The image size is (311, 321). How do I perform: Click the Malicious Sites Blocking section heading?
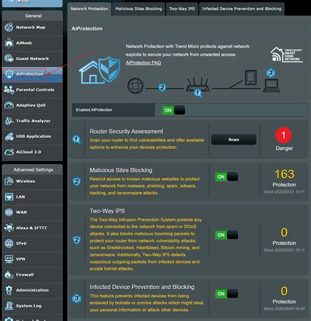pos(121,170)
